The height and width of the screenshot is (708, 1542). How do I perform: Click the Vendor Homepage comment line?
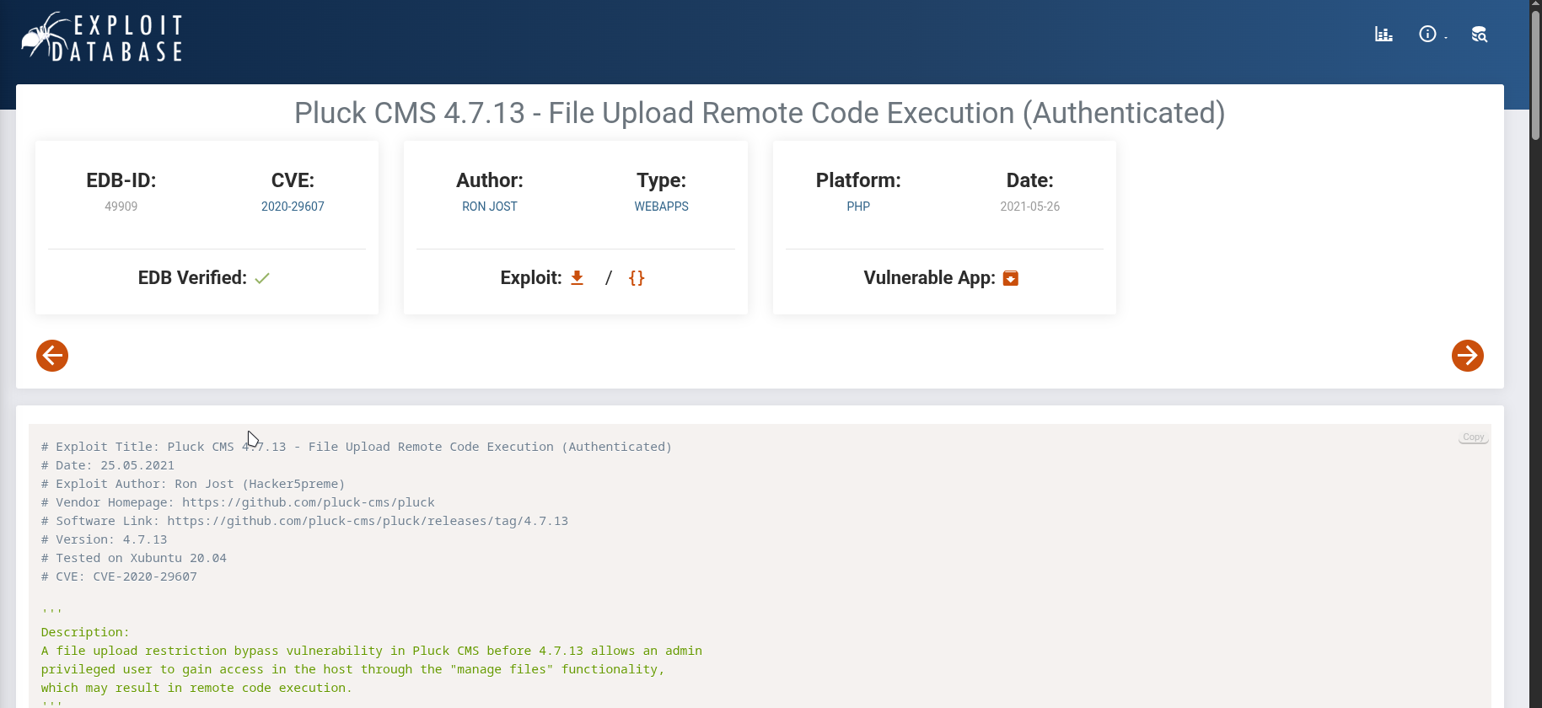[238, 502]
